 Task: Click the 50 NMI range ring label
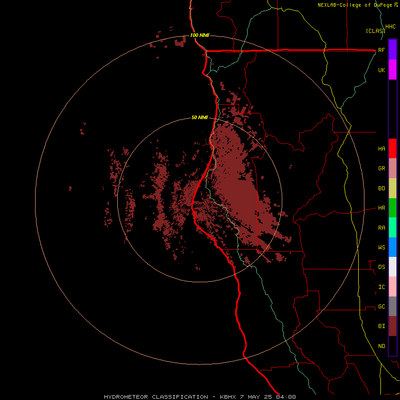(x=200, y=118)
